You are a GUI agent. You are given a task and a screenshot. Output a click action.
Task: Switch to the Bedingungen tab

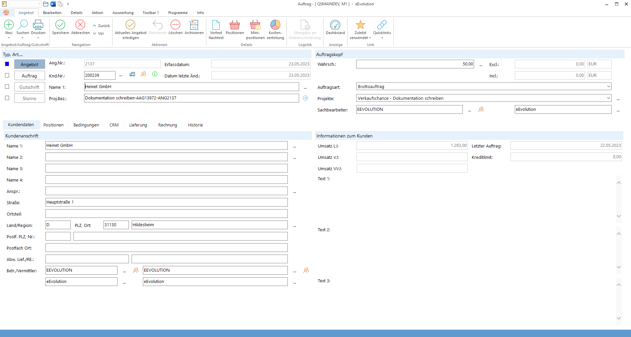[86, 125]
